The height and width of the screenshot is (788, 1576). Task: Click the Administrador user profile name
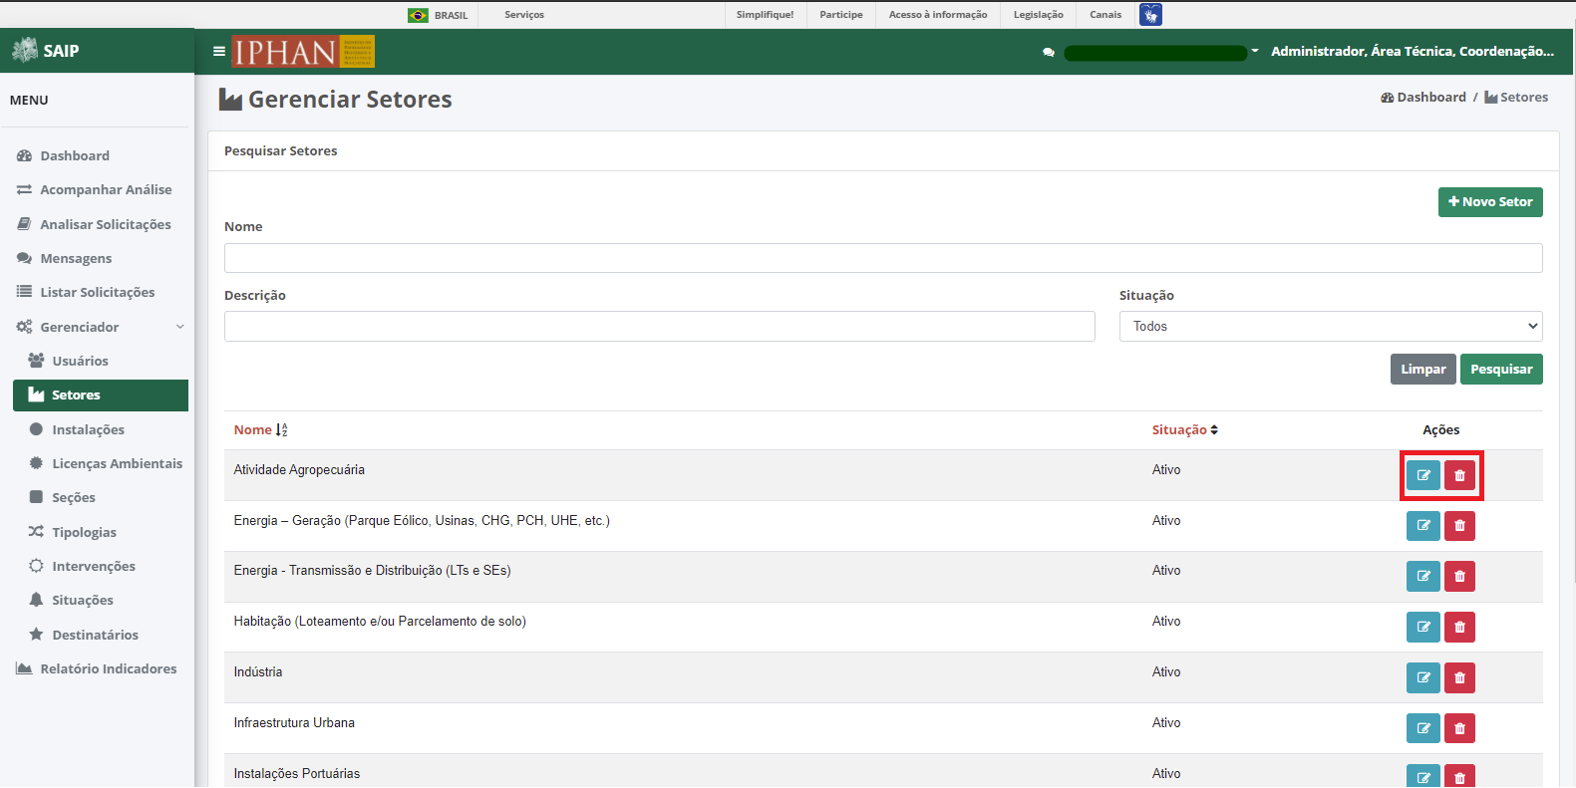tap(1413, 51)
